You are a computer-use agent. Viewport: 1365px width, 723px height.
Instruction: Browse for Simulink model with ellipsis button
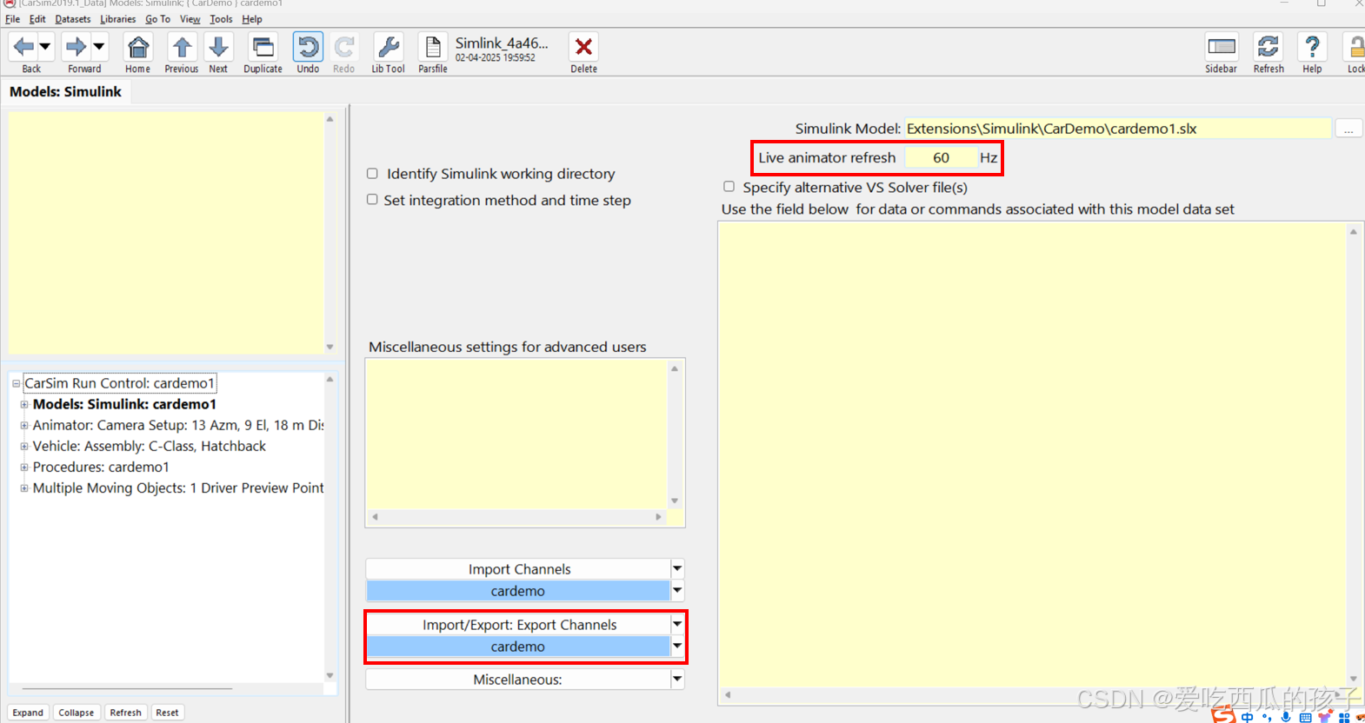click(x=1348, y=129)
